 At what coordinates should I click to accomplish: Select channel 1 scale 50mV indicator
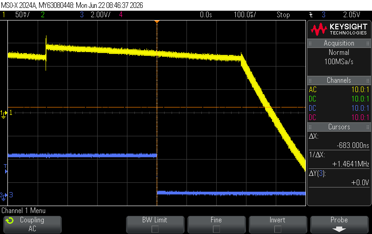22,15
